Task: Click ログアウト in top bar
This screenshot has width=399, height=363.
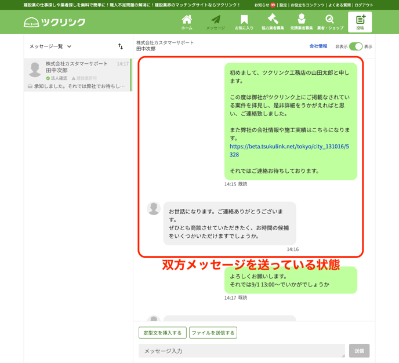Action: (x=364, y=5)
